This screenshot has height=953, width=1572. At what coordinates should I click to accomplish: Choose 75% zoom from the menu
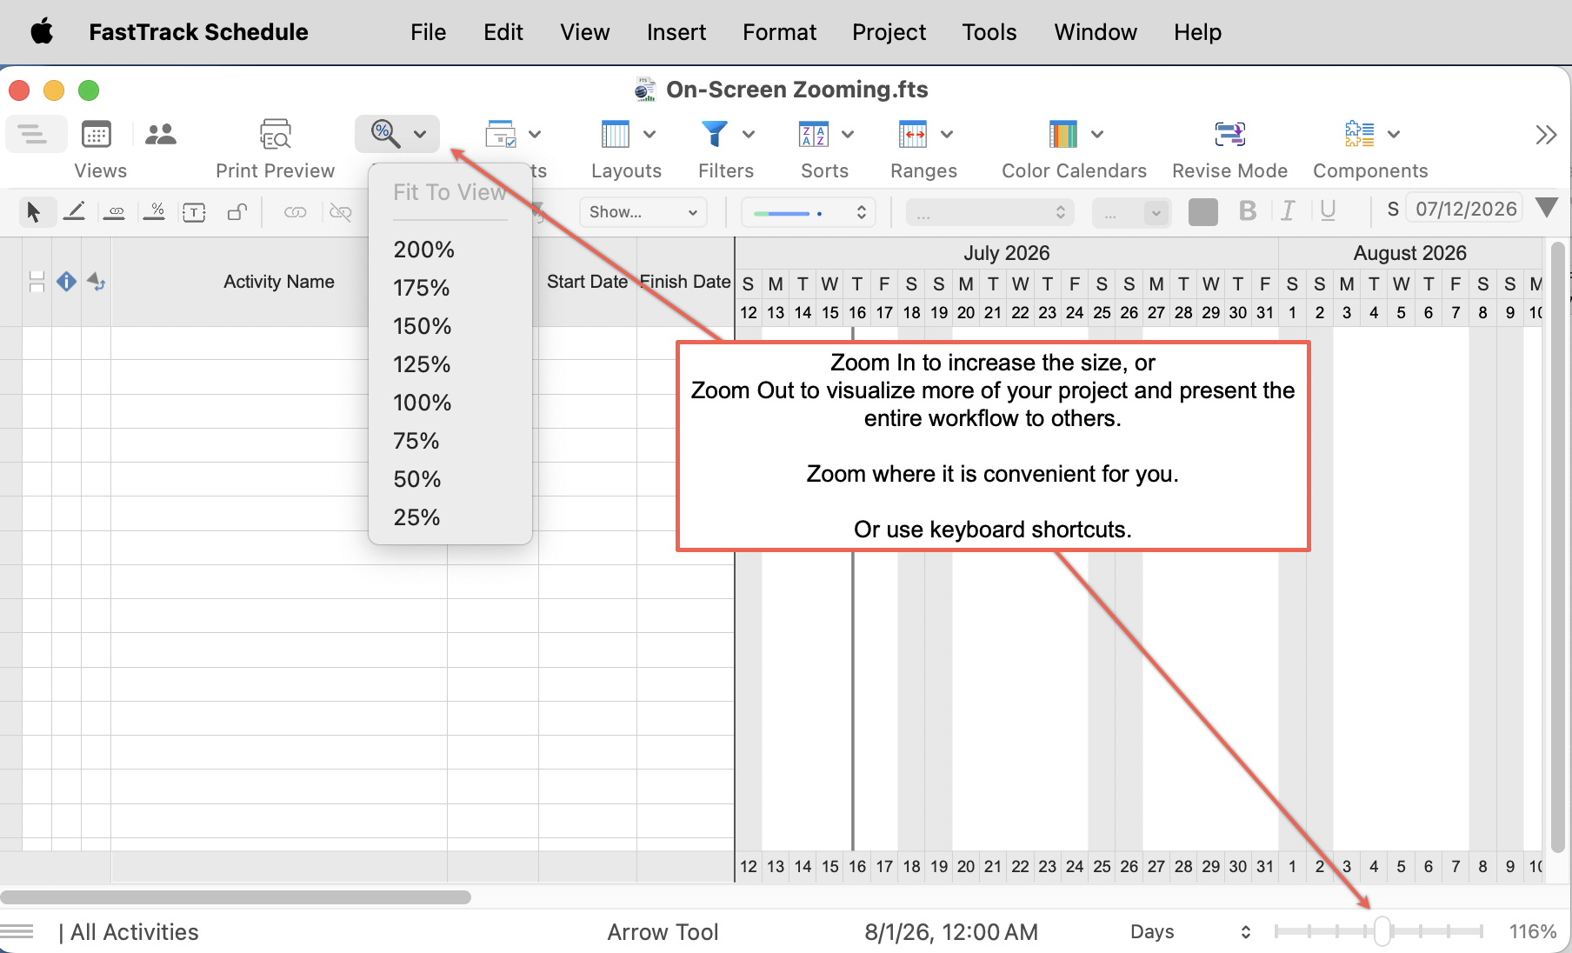tap(450, 441)
